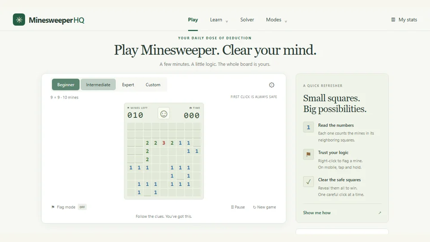Screen dimensions: 430x242
Task: Click the flag tile beside Trust your logic
Action: 309,154
